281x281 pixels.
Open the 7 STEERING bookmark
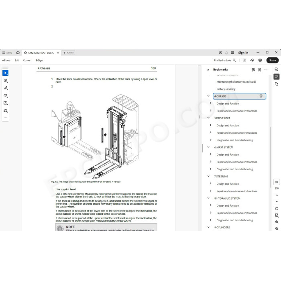[221, 177]
